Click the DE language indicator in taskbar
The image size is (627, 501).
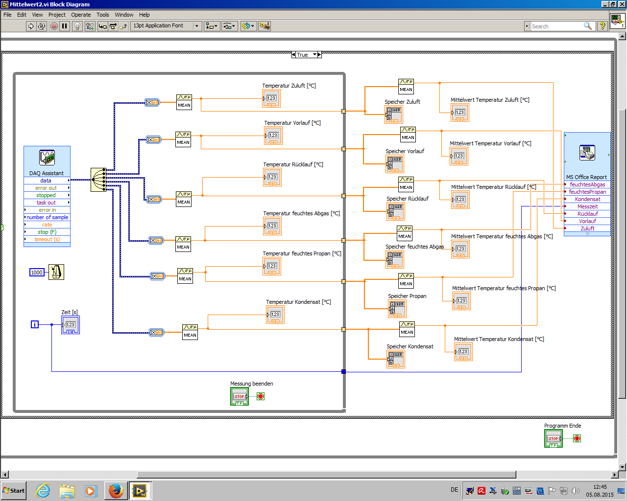[x=454, y=490]
